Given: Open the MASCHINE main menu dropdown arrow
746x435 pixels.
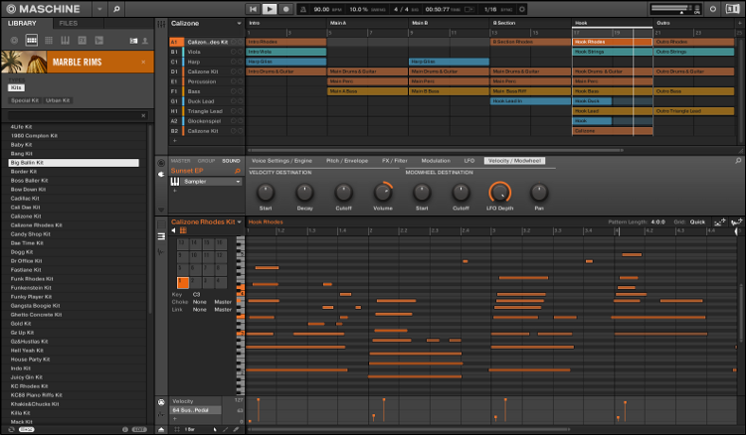Looking at the screenshot, I should 99,9.
